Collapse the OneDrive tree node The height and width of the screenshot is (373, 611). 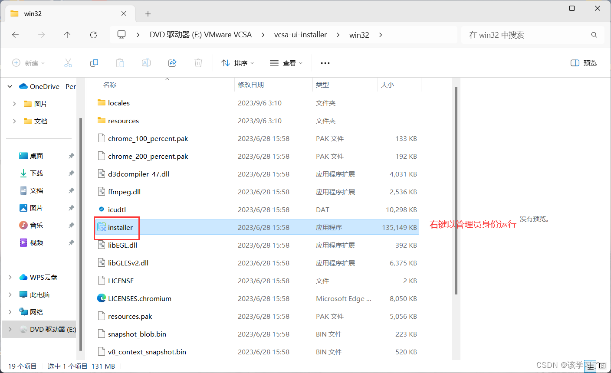(10, 86)
